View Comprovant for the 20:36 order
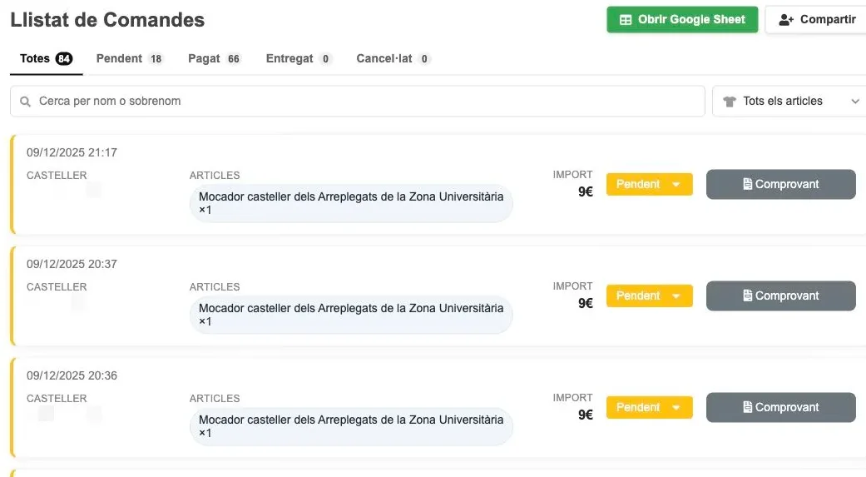 (781, 407)
